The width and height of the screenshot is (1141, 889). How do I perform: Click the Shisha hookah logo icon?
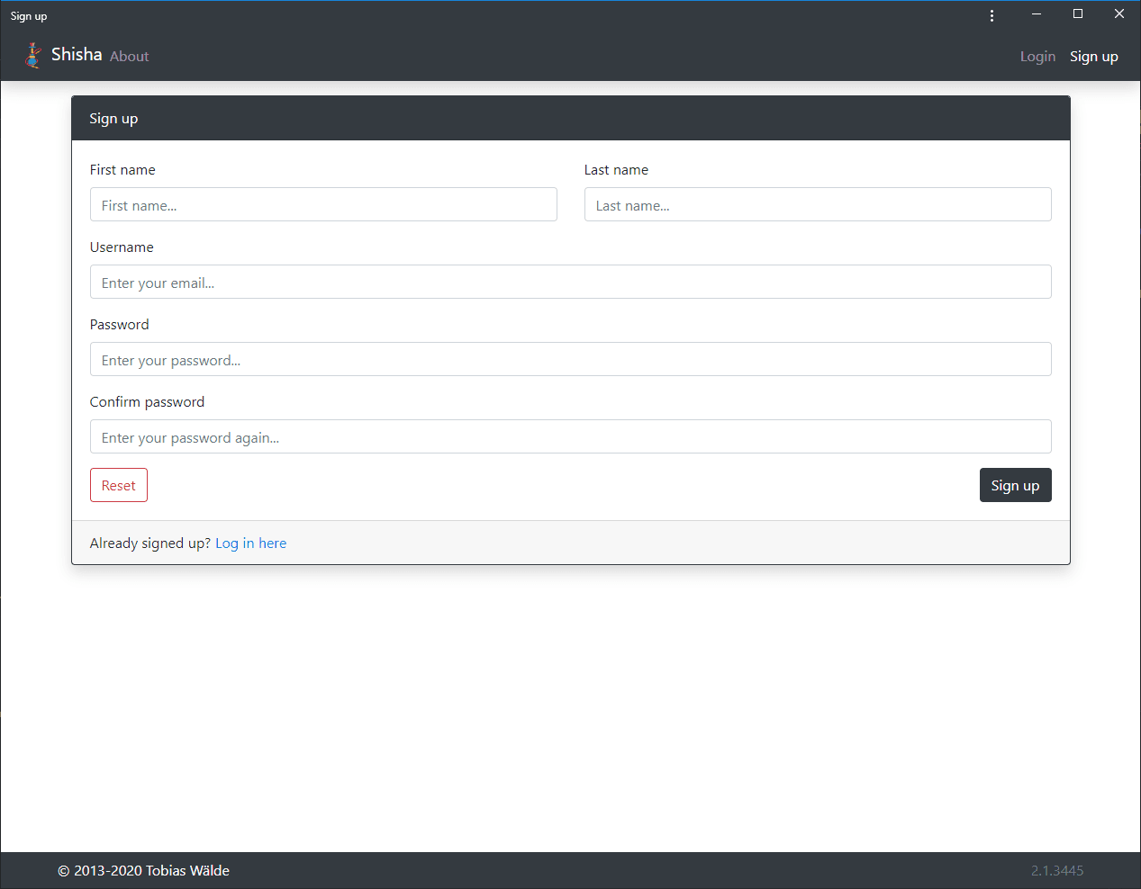[33, 56]
